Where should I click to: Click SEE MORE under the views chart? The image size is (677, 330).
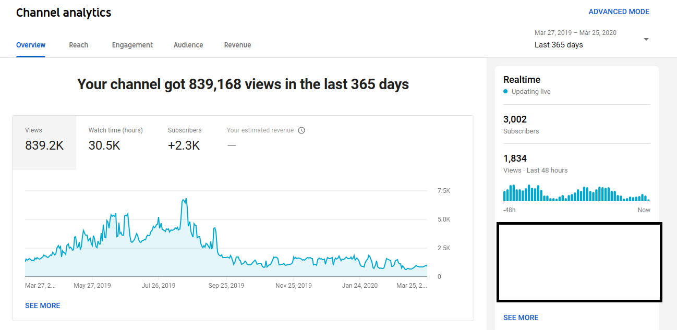coord(43,305)
